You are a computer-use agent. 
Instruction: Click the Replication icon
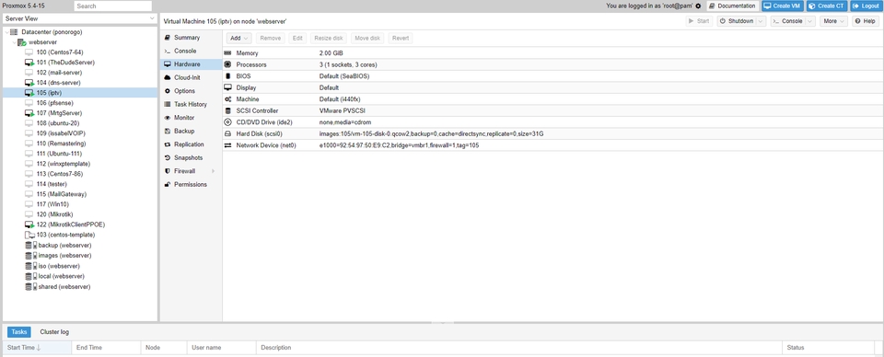tap(168, 144)
